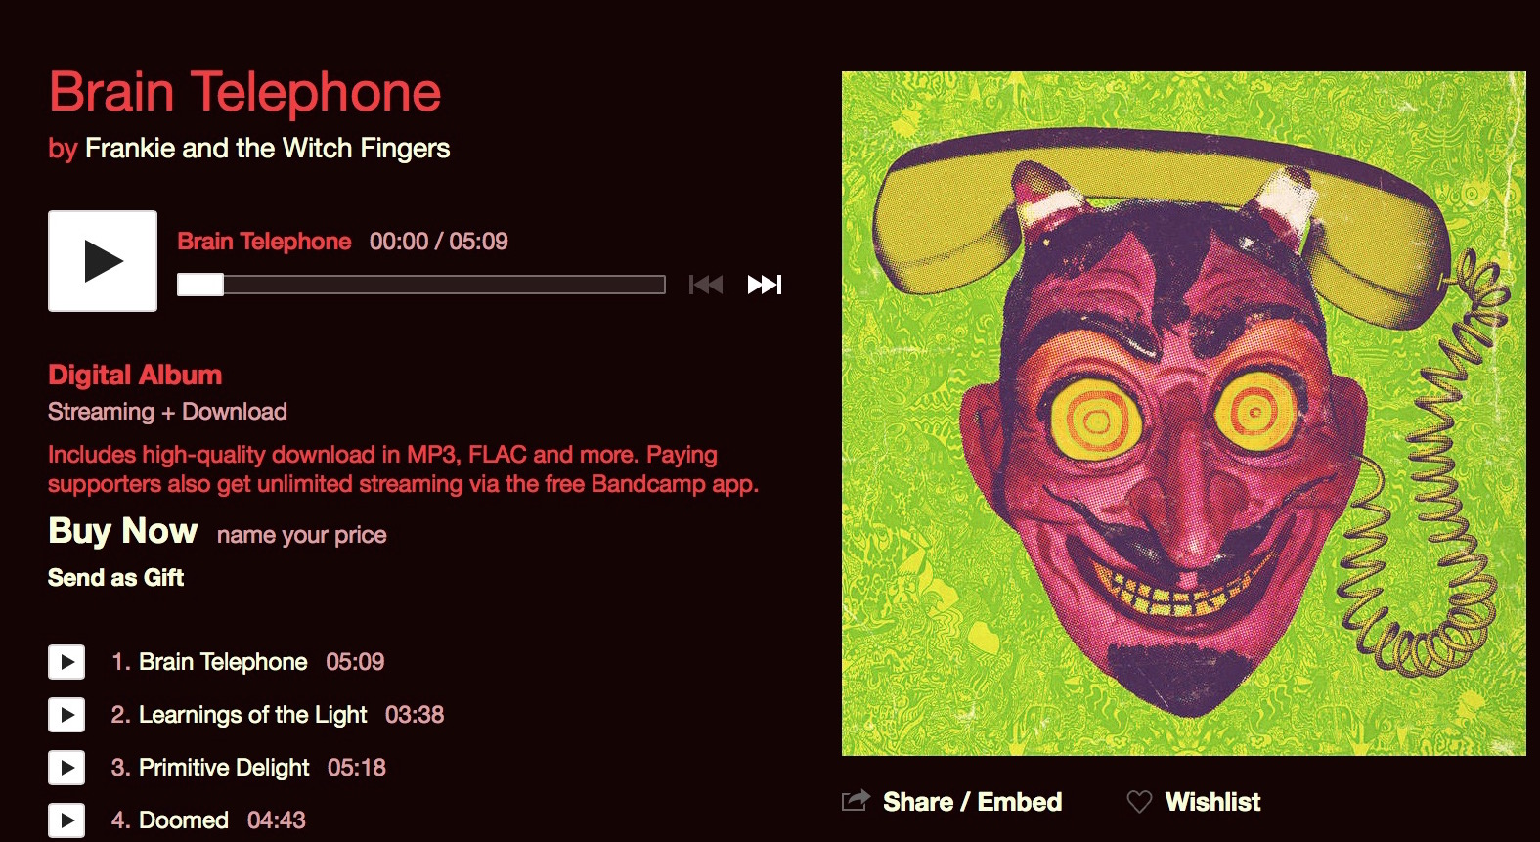Open the album cover artwork
Viewport: 1540px width, 842px height.
[1184, 414]
